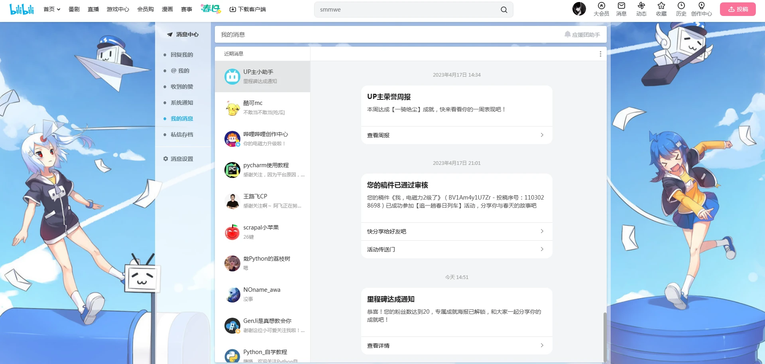Open GenJi是真想教会你 conversation avatar
The image size is (765, 364).
[232, 326]
